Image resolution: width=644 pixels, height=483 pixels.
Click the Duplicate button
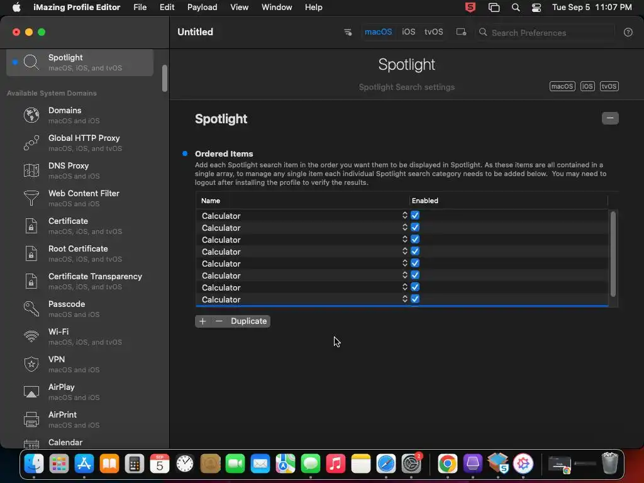click(248, 321)
